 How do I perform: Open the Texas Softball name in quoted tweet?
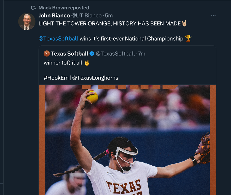tap(69, 54)
